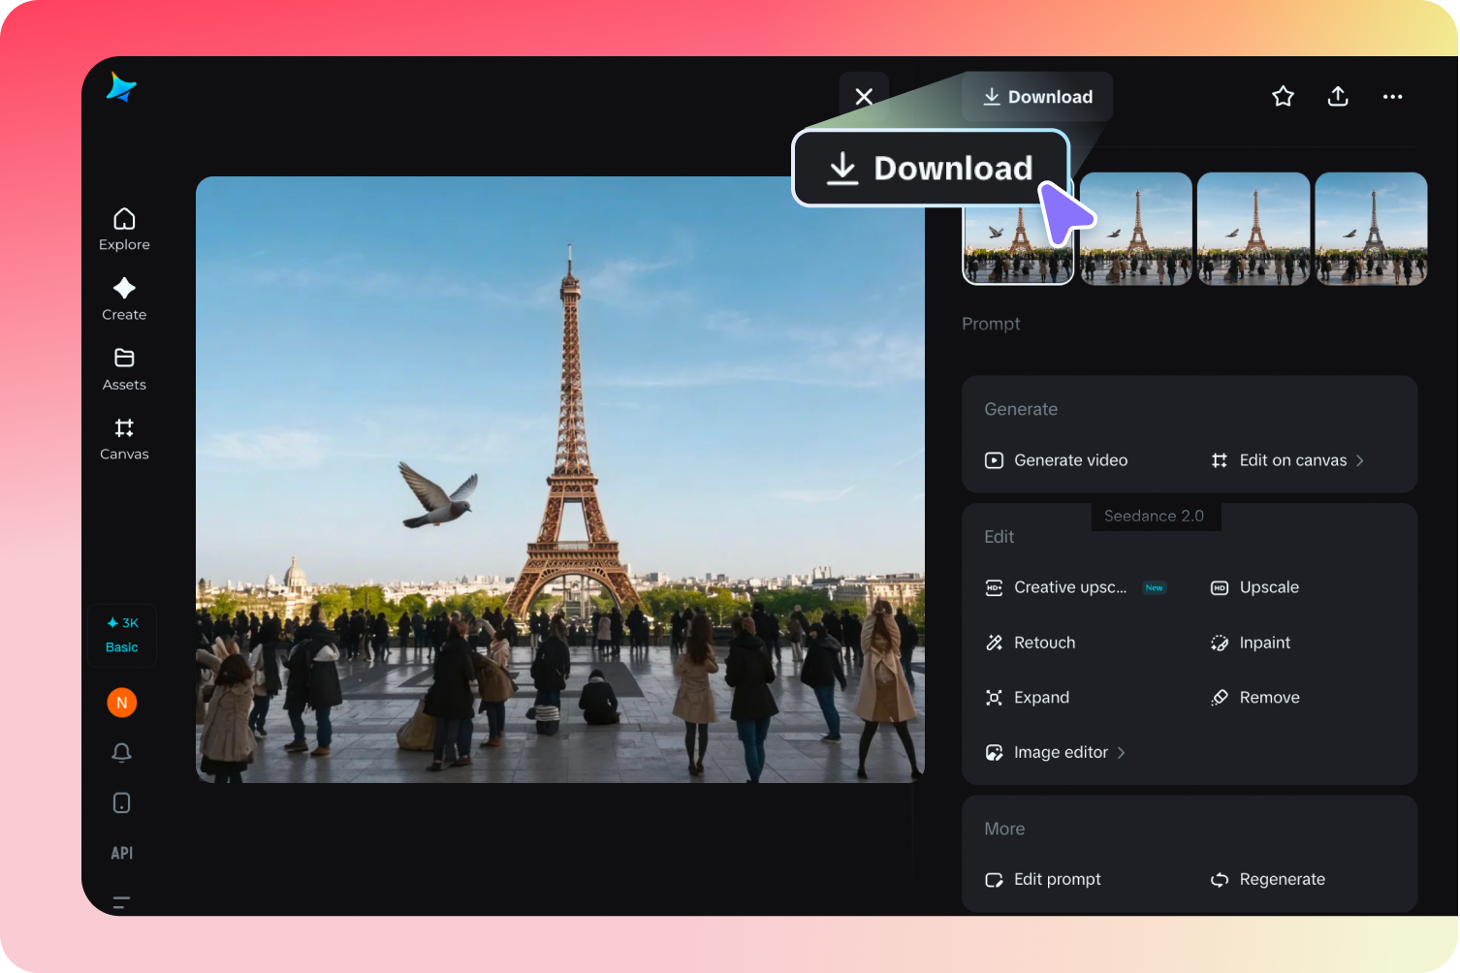Image resolution: width=1460 pixels, height=973 pixels.
Task: Click the Seedance 2.0 label
Action: [1154, 516]
